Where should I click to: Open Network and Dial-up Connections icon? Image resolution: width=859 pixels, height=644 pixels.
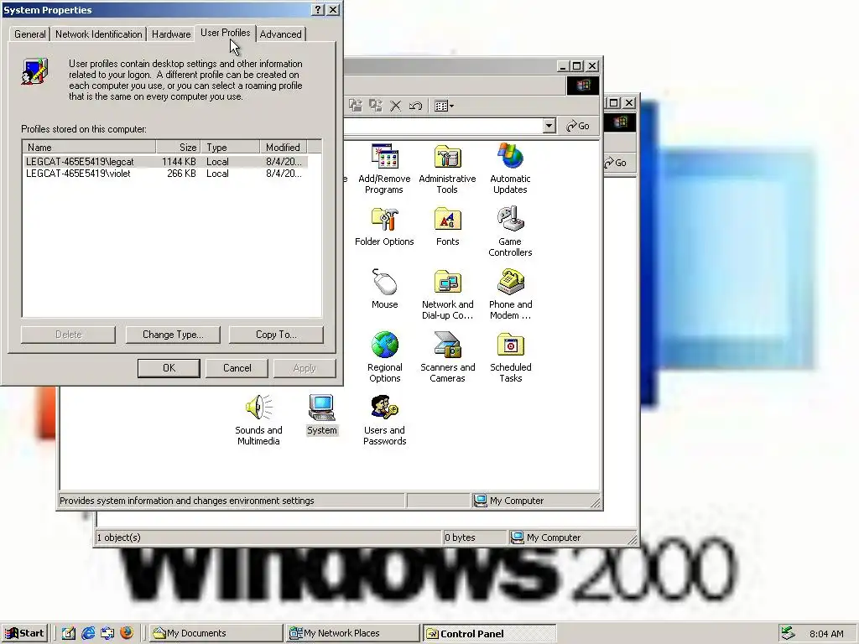coord(448,294)
